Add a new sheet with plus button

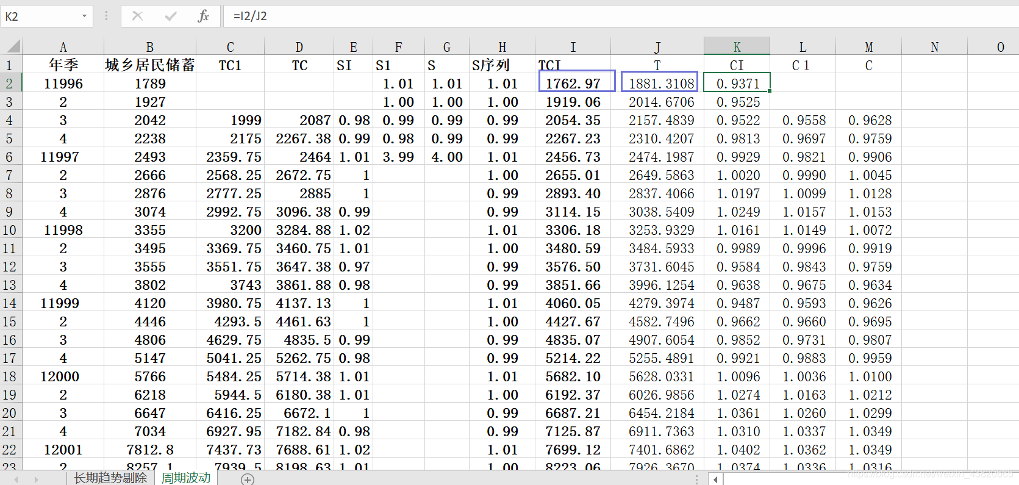coord(247,479)
